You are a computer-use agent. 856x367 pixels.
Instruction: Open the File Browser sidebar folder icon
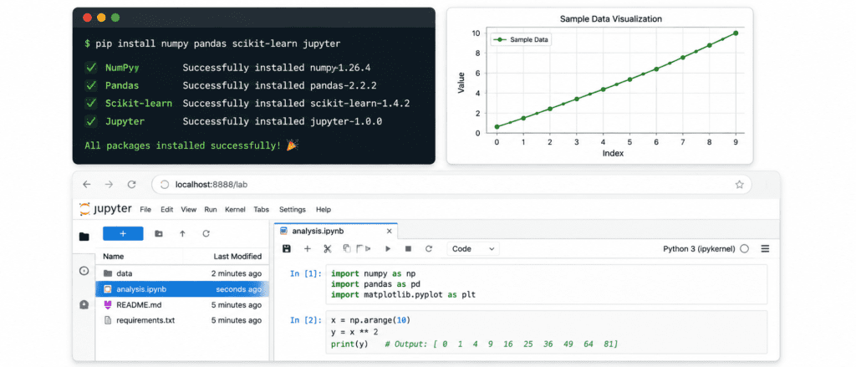coord(84,237)
